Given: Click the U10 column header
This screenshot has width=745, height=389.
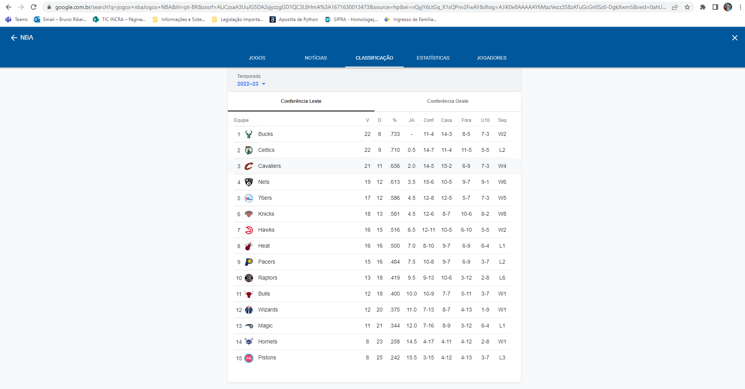Looking at the screenshot, I should (485, 120).
